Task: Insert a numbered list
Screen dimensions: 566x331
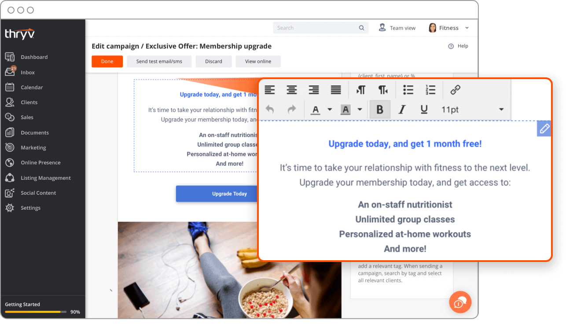Action: (430, 90)
